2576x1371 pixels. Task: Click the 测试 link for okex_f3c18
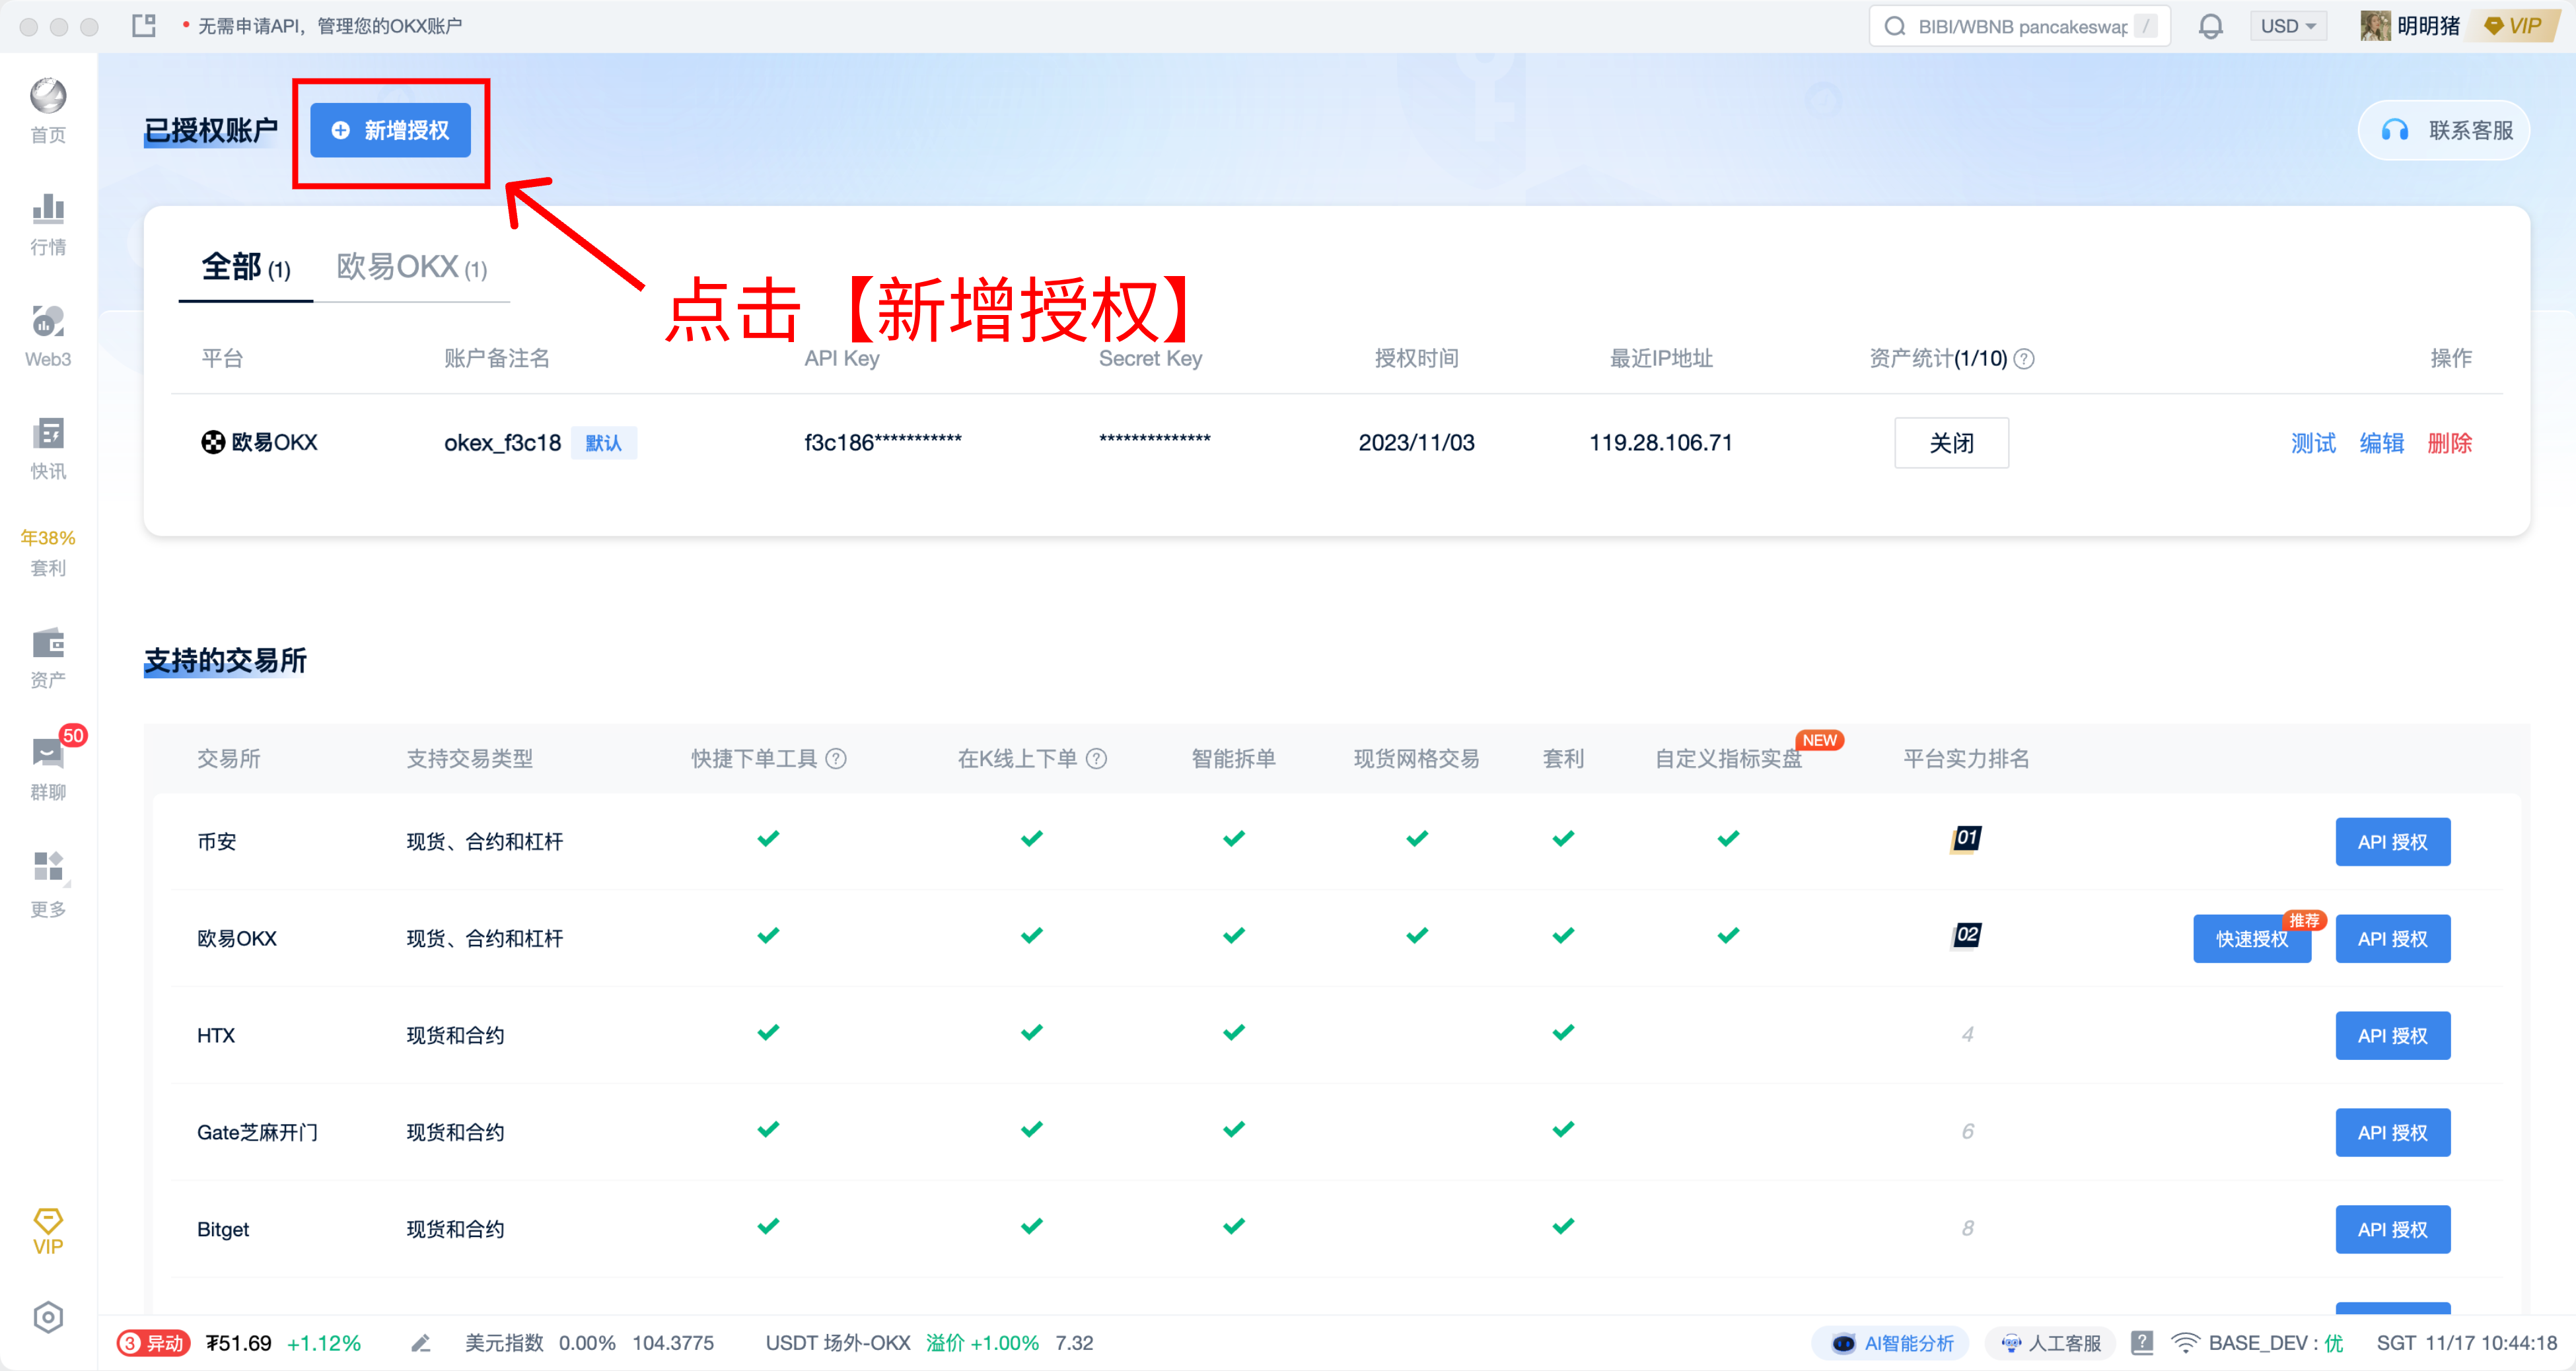(2313, 443)
